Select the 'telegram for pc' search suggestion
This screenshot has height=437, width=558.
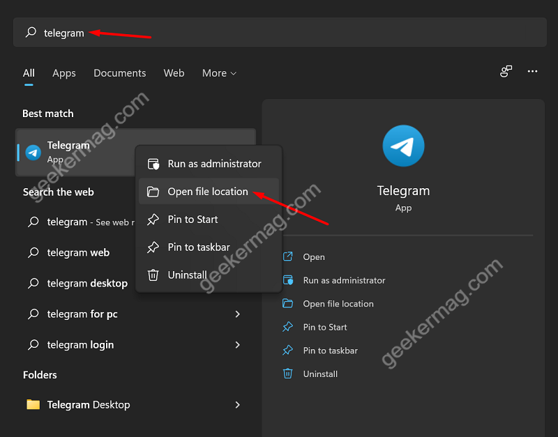(x=135, y=314)
